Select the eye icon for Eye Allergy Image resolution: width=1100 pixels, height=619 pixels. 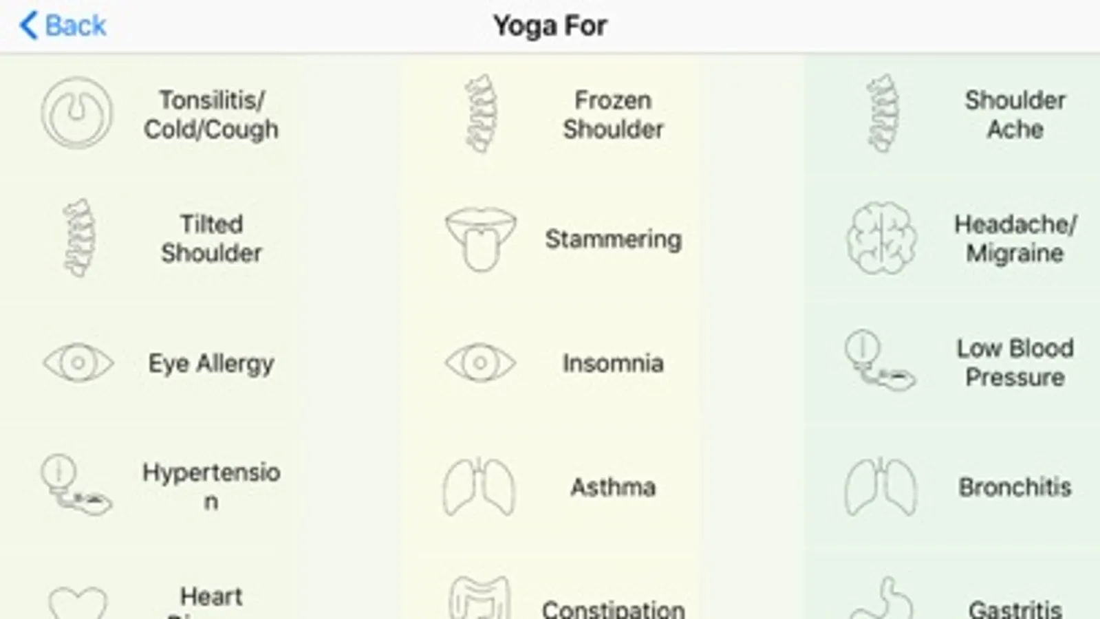(x=78, y=362)
